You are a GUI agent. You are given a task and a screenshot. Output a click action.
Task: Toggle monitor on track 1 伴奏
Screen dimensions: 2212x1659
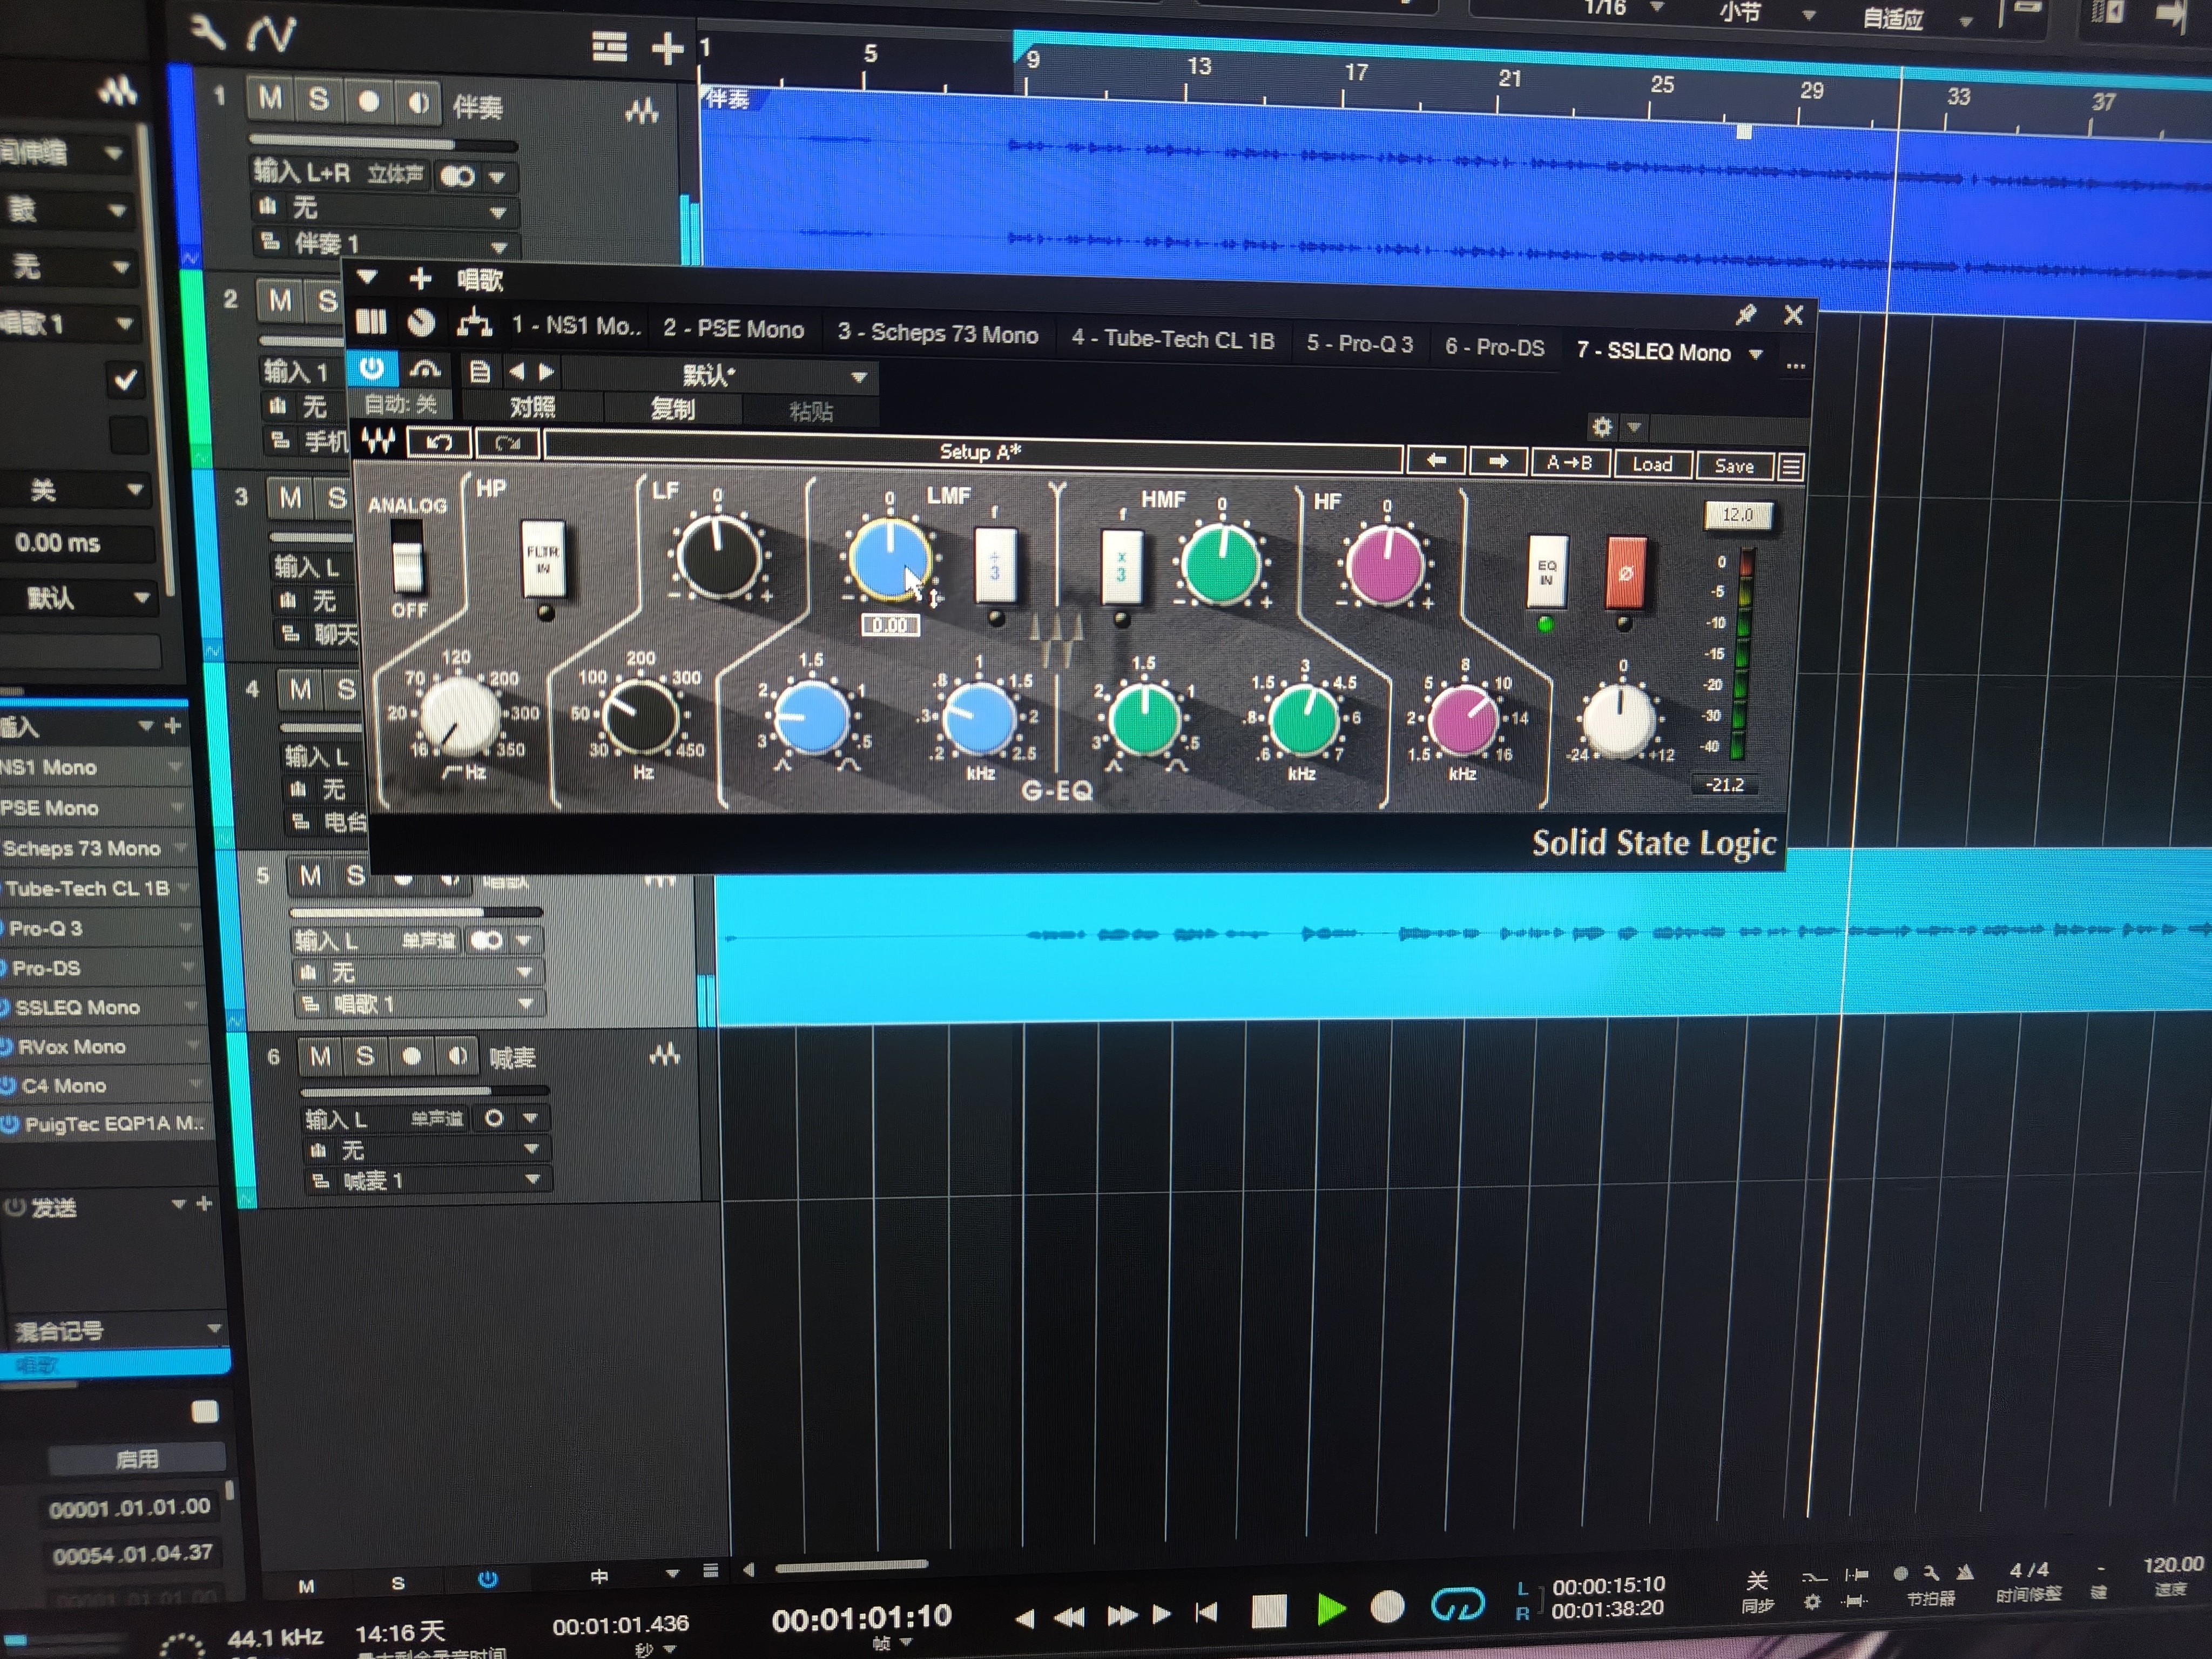(x=418, y=102)
